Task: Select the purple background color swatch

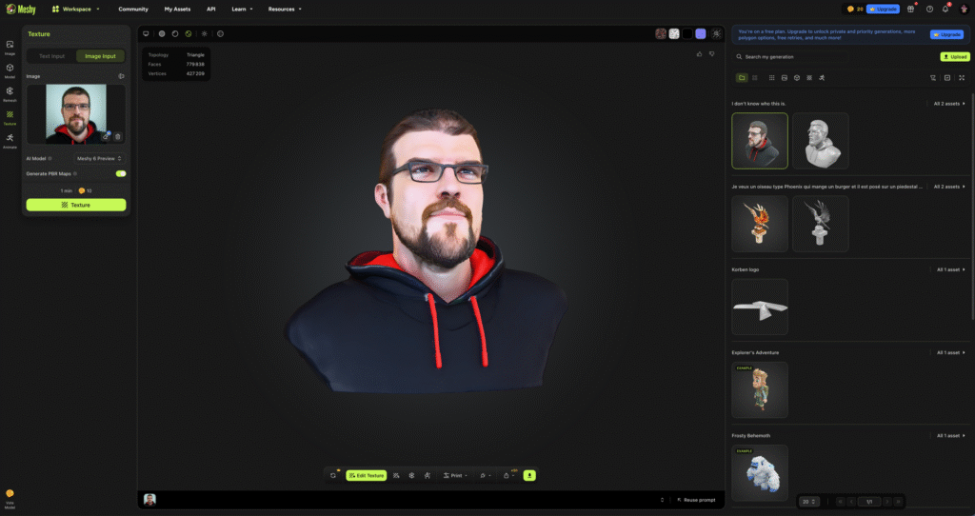Action: pos(701,33)
